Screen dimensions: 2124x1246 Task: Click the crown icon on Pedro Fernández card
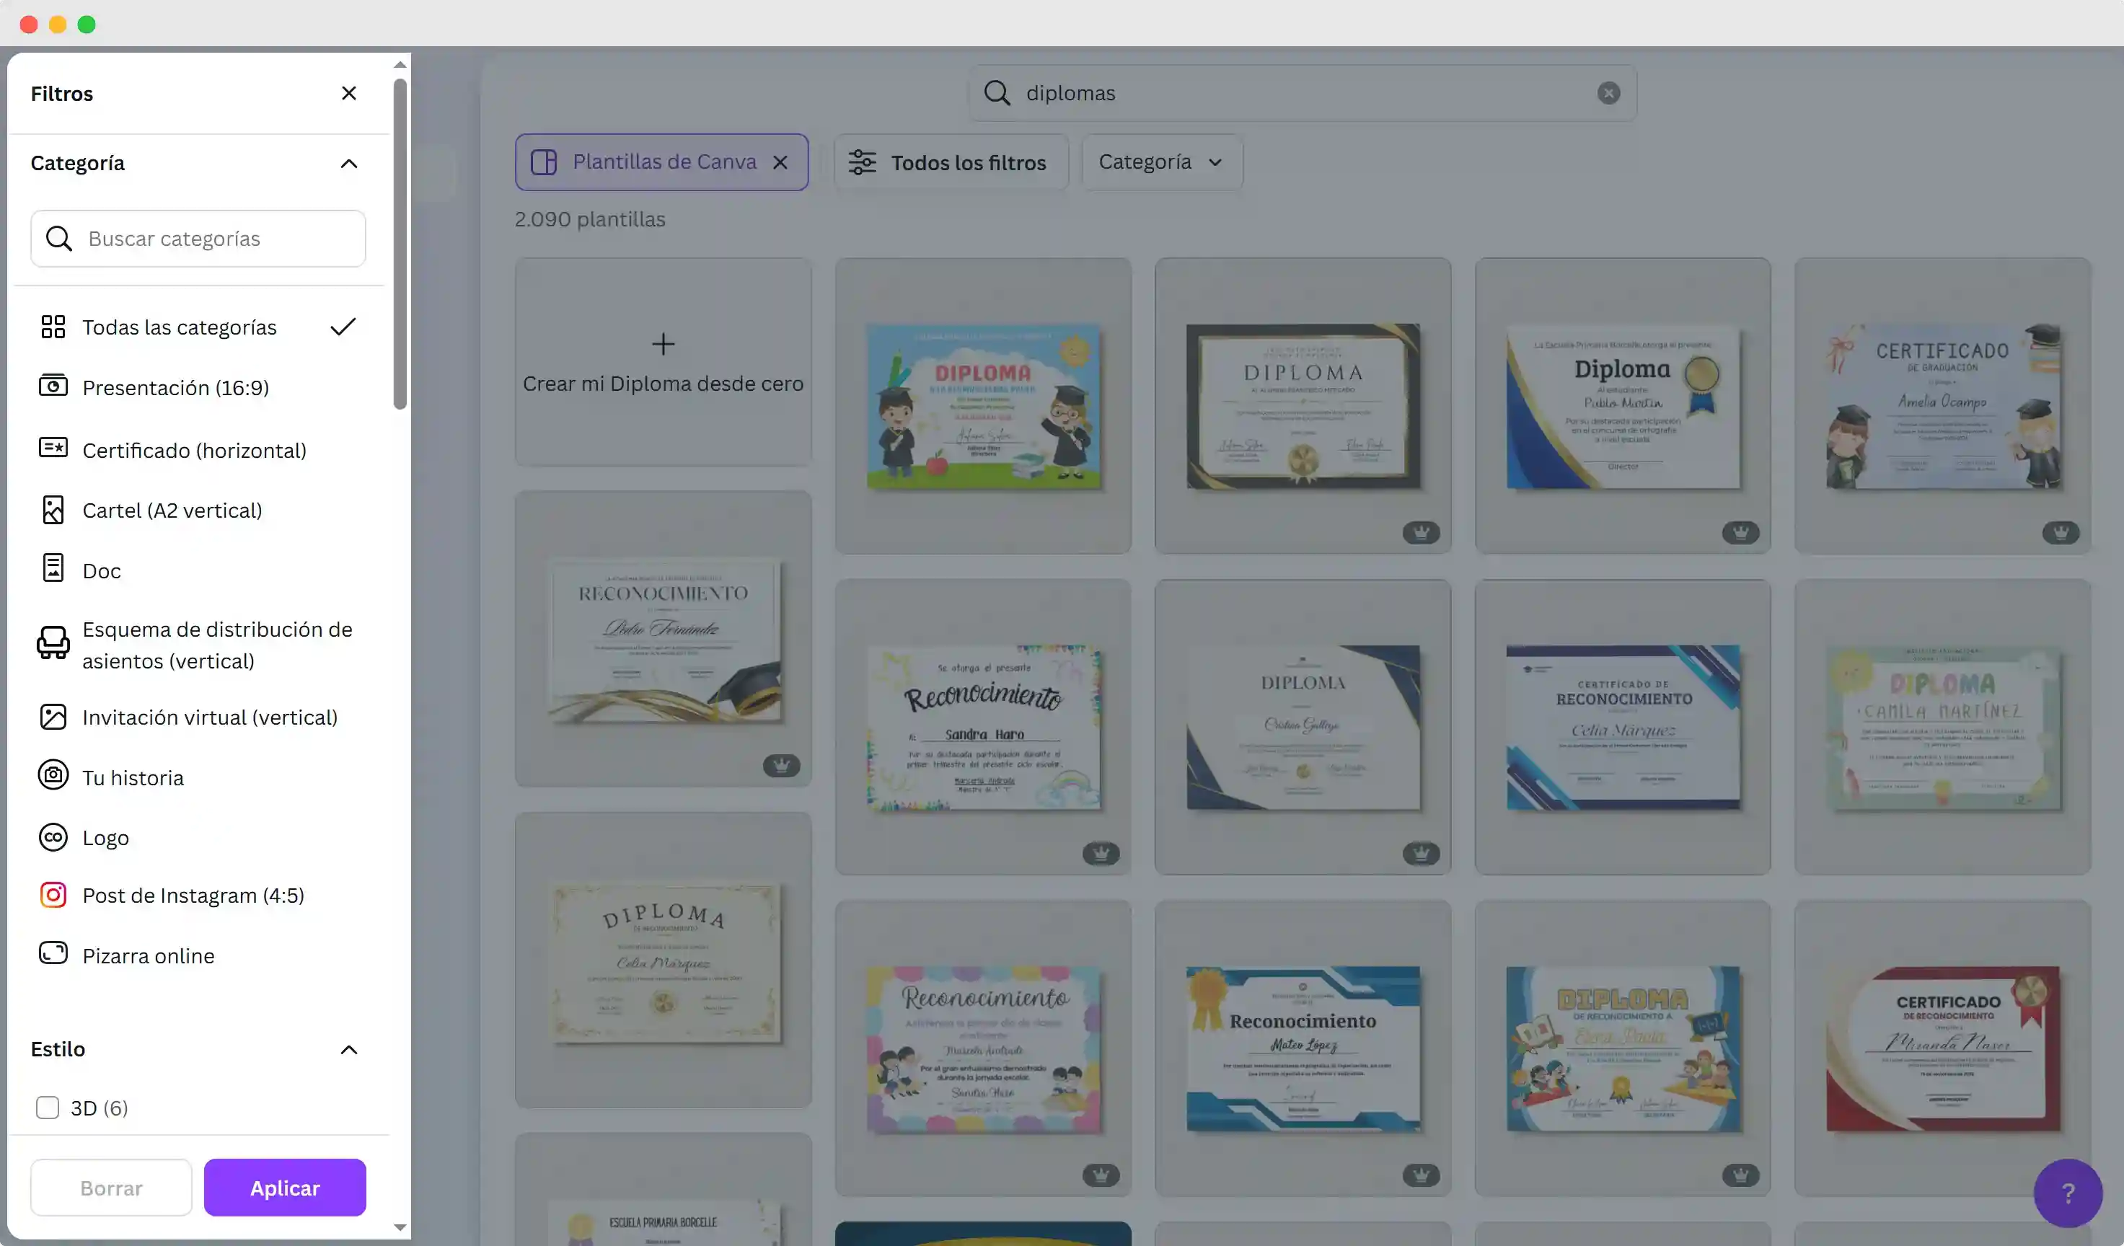coord(781,766)
